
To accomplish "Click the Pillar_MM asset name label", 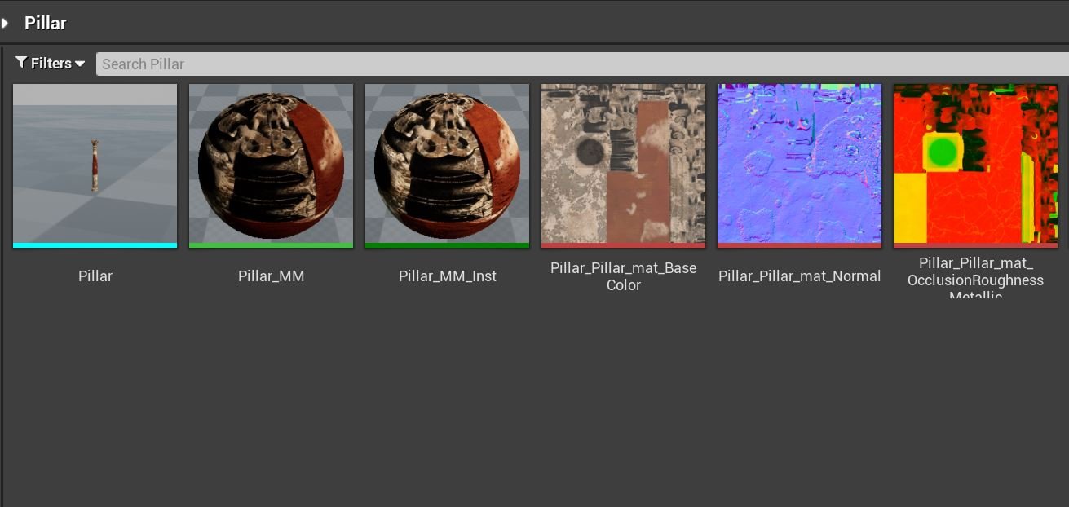I will click(x=271, y=276).
